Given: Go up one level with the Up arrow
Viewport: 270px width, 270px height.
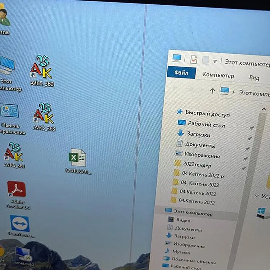Looking at the screenshot, I should click(x=212, y=91).
